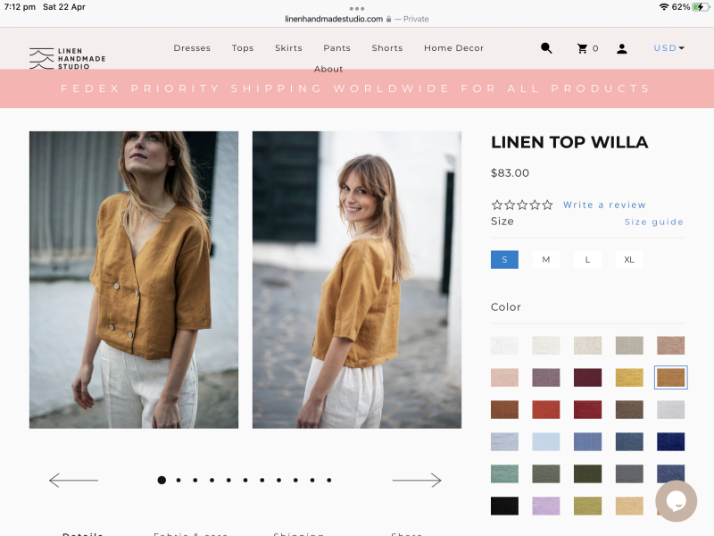Image resolution: width=714 pixels, height=536 pixels.
Task: Click the Linen Handmade Studio logo
Action: pyautogui.click(x=67, y=57)
